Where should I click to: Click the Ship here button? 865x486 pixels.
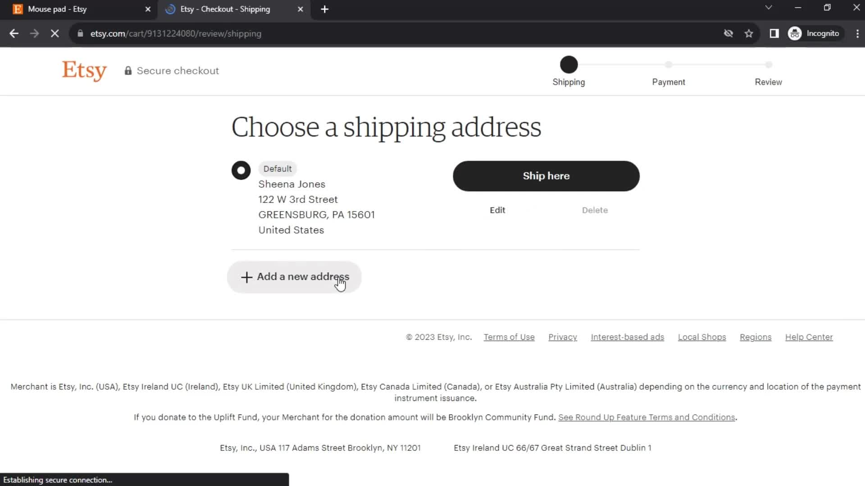(x=546, y=175)
